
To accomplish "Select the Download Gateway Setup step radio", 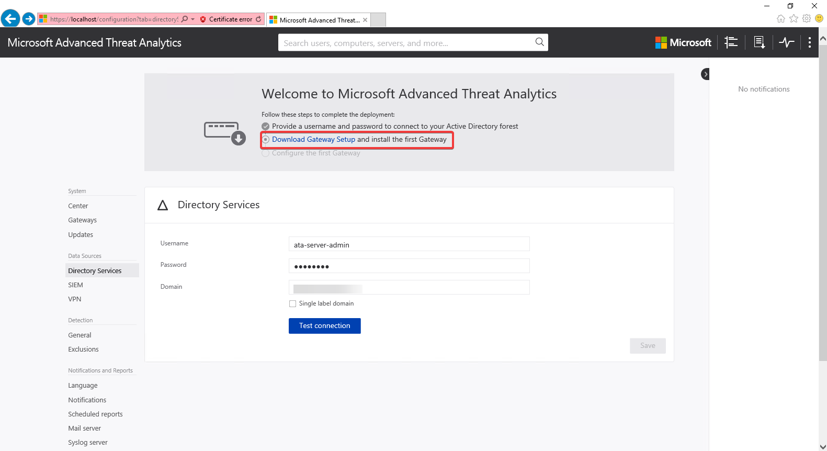I will [266, 140].
